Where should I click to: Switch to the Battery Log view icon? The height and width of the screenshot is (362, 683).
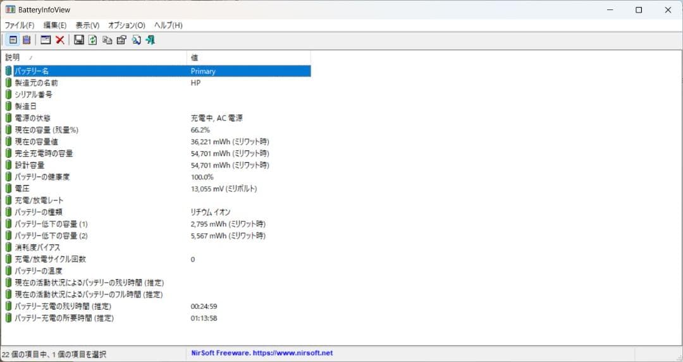coord(27,40)
